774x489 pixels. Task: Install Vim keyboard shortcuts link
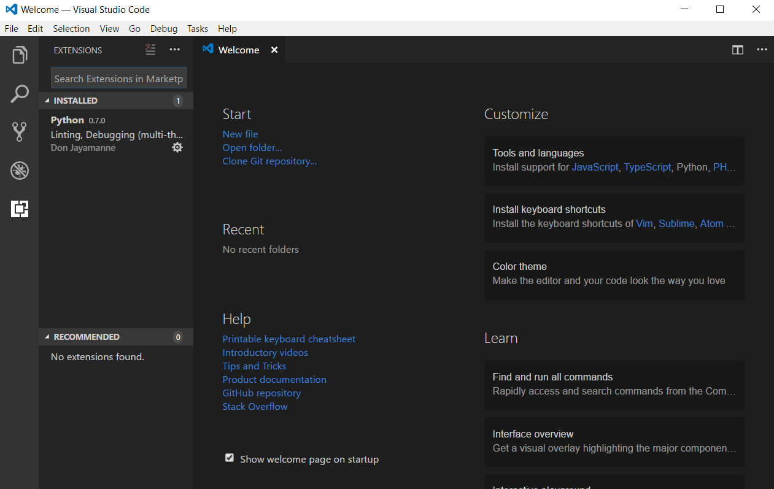pyautogui.click(x=644, y=223)
